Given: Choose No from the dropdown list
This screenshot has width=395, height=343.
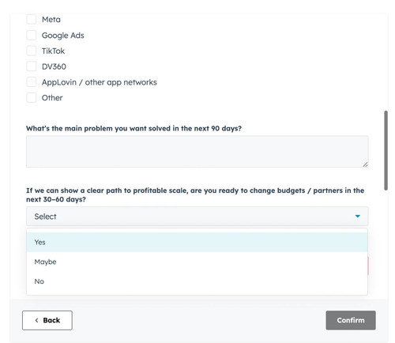Looking at the screenshot, I should pos(197,281).
